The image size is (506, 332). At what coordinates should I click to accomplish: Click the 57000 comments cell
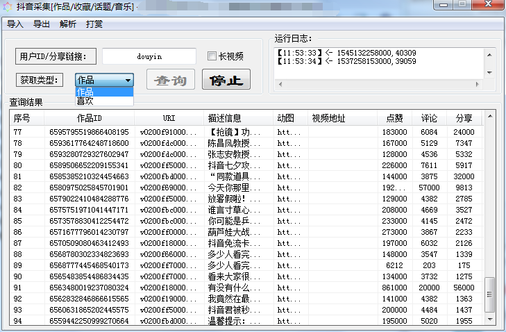(x=429, y=188)
